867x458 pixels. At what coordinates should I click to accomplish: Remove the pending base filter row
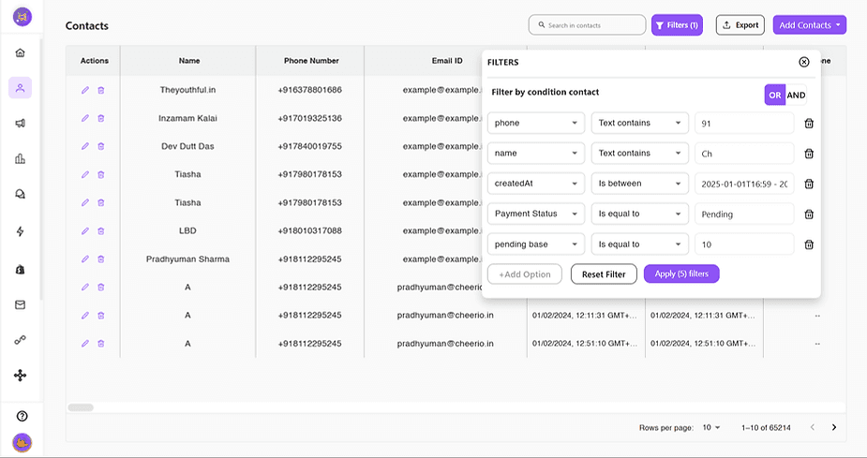tap(809, 244)
